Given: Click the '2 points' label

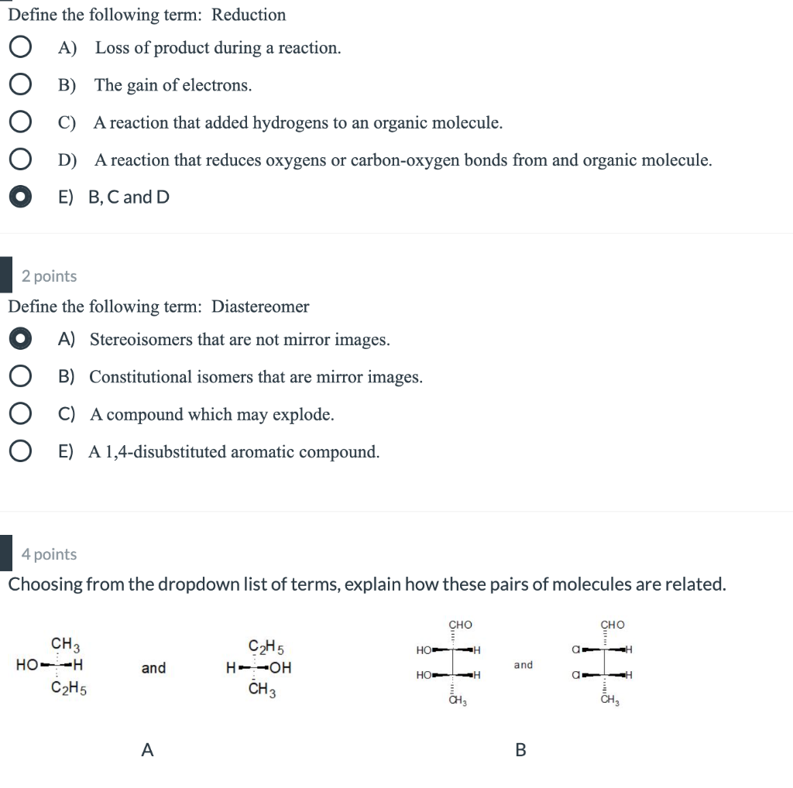Looking at the screenshot, I should 50,276.
